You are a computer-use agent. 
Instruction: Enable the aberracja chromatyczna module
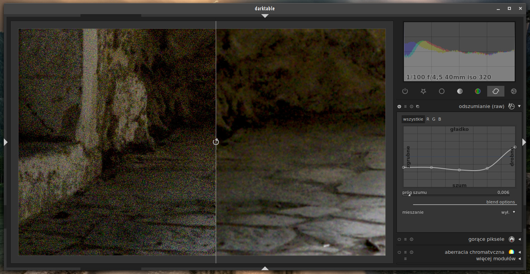pyautogui.click(x=399, y=252)
